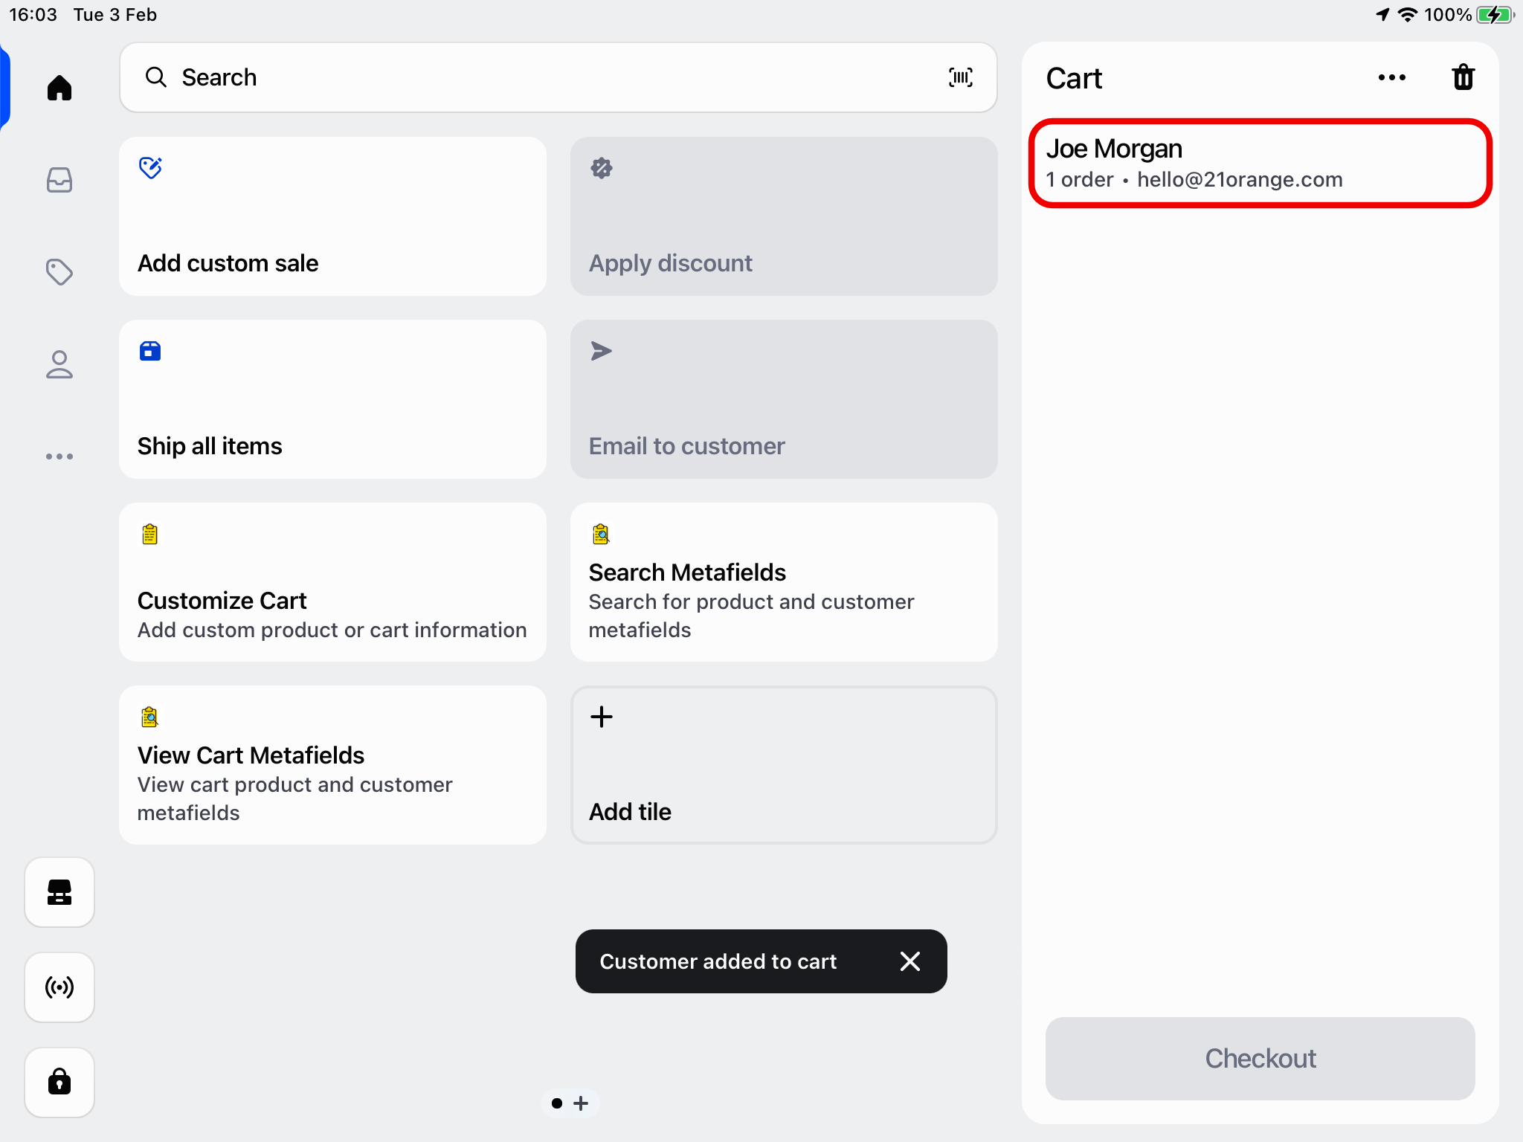Open the View Cart Metafields tile
The height and width of the screenshot is (1142, 1523).
pyautogui.click(x=332, y=765)
